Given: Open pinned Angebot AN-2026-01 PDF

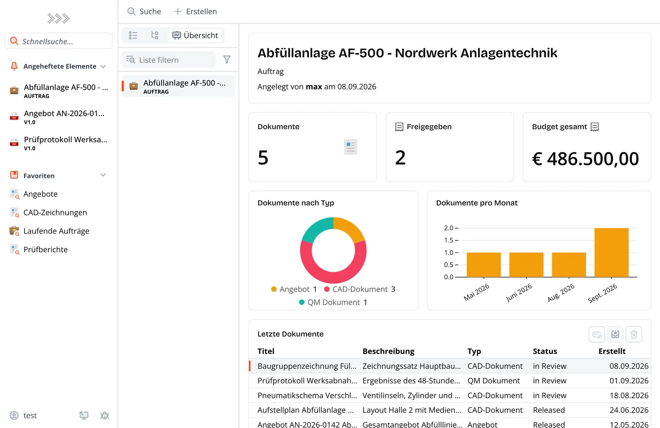Looking at the screenshot, I should point(59,117).
